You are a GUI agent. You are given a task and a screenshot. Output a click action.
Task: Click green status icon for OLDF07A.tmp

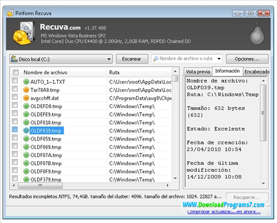coord(26,155)
